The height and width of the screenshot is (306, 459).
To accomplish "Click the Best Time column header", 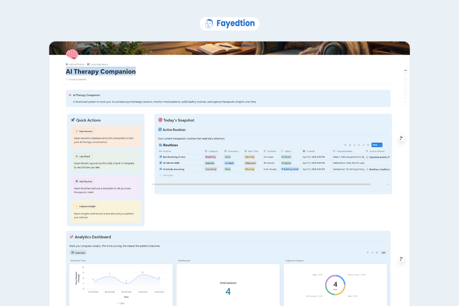I will click(x=251, y=151).
